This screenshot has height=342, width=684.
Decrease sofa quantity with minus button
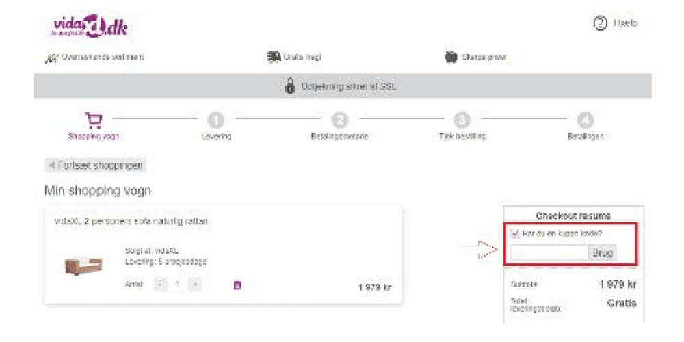click(160, 285)
